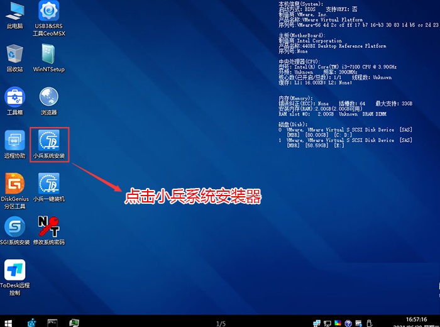Open the 此电脑 desktop icon

[15, 15]
